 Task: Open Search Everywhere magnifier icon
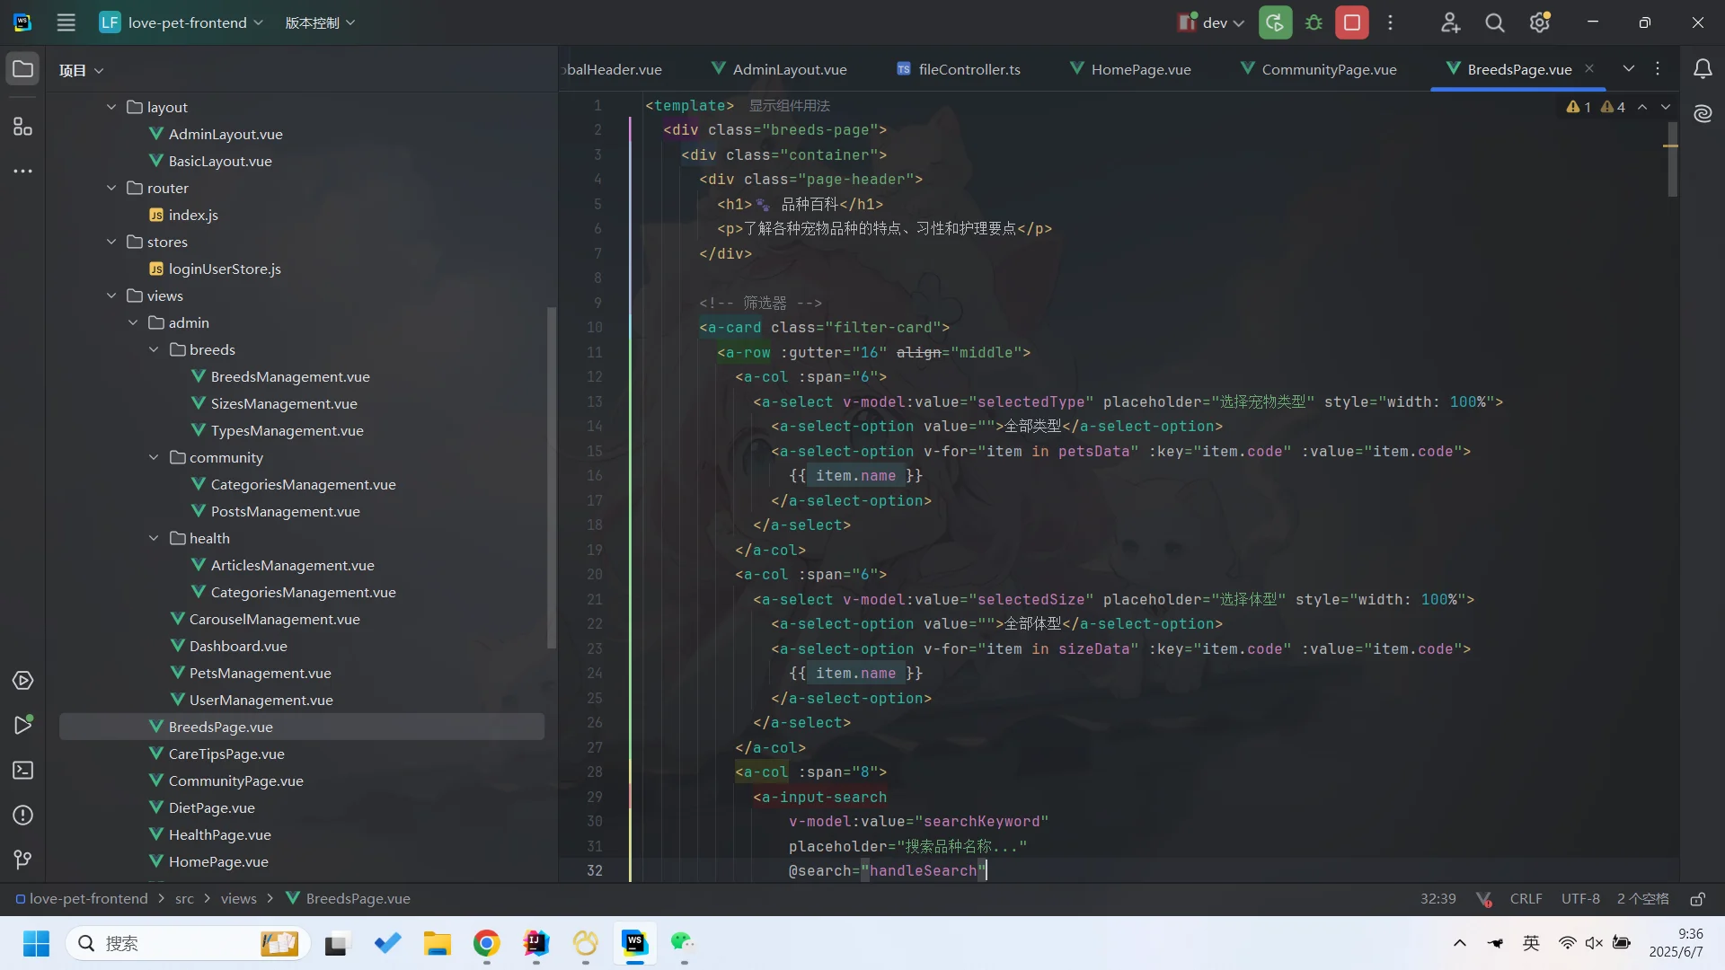1494,22
